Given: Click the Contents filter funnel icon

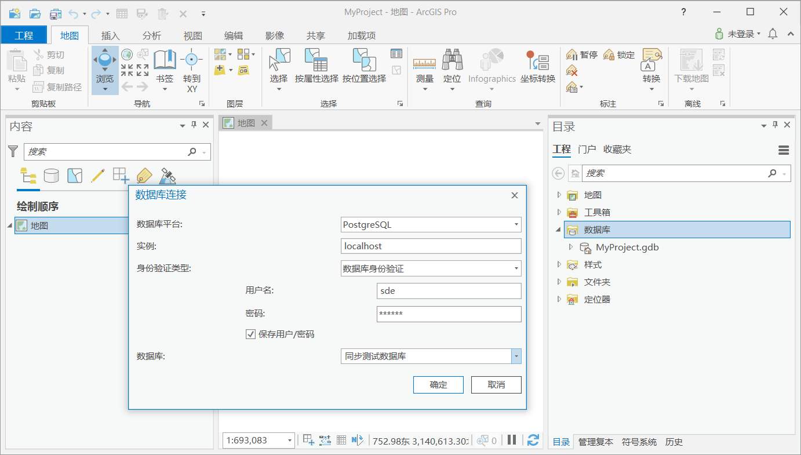Looking at the screenshot, I should [13, 151].
